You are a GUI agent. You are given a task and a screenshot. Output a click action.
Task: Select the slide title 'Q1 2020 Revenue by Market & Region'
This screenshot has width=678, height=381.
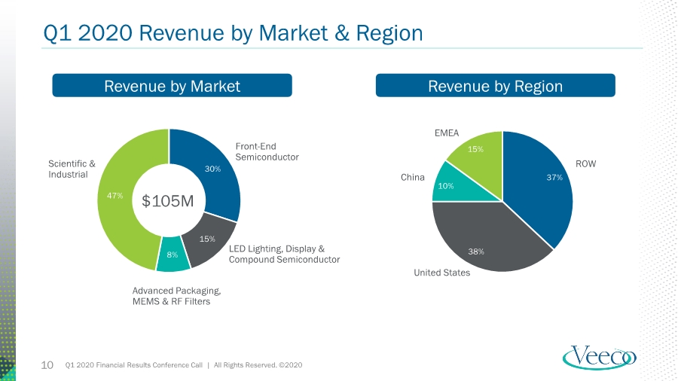pyautogui.click(x=233, y=33)
